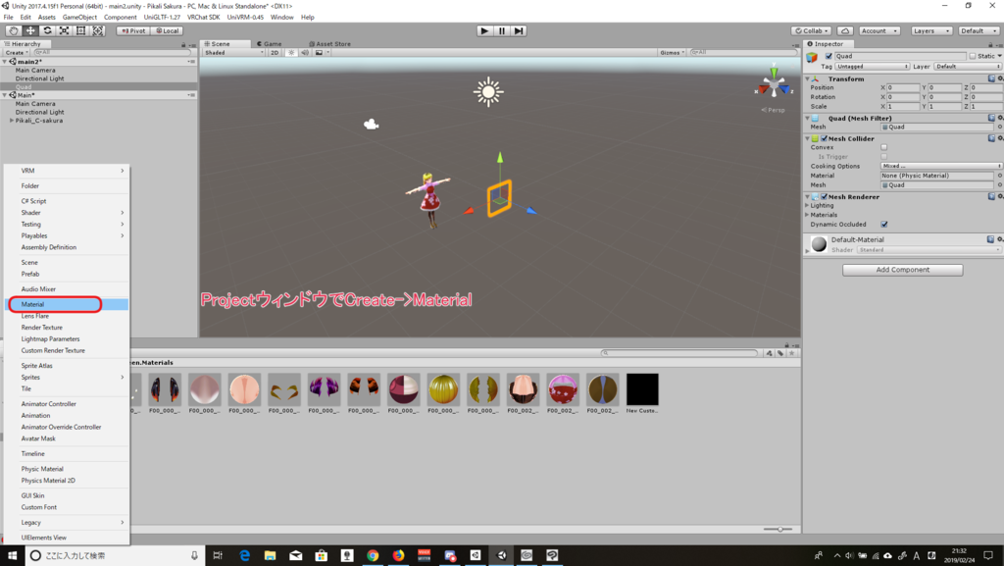The width and height of the screenshot is (1004, 566).
Task: Choose Animator Controller in Create menu
Action: click(67, 404)
